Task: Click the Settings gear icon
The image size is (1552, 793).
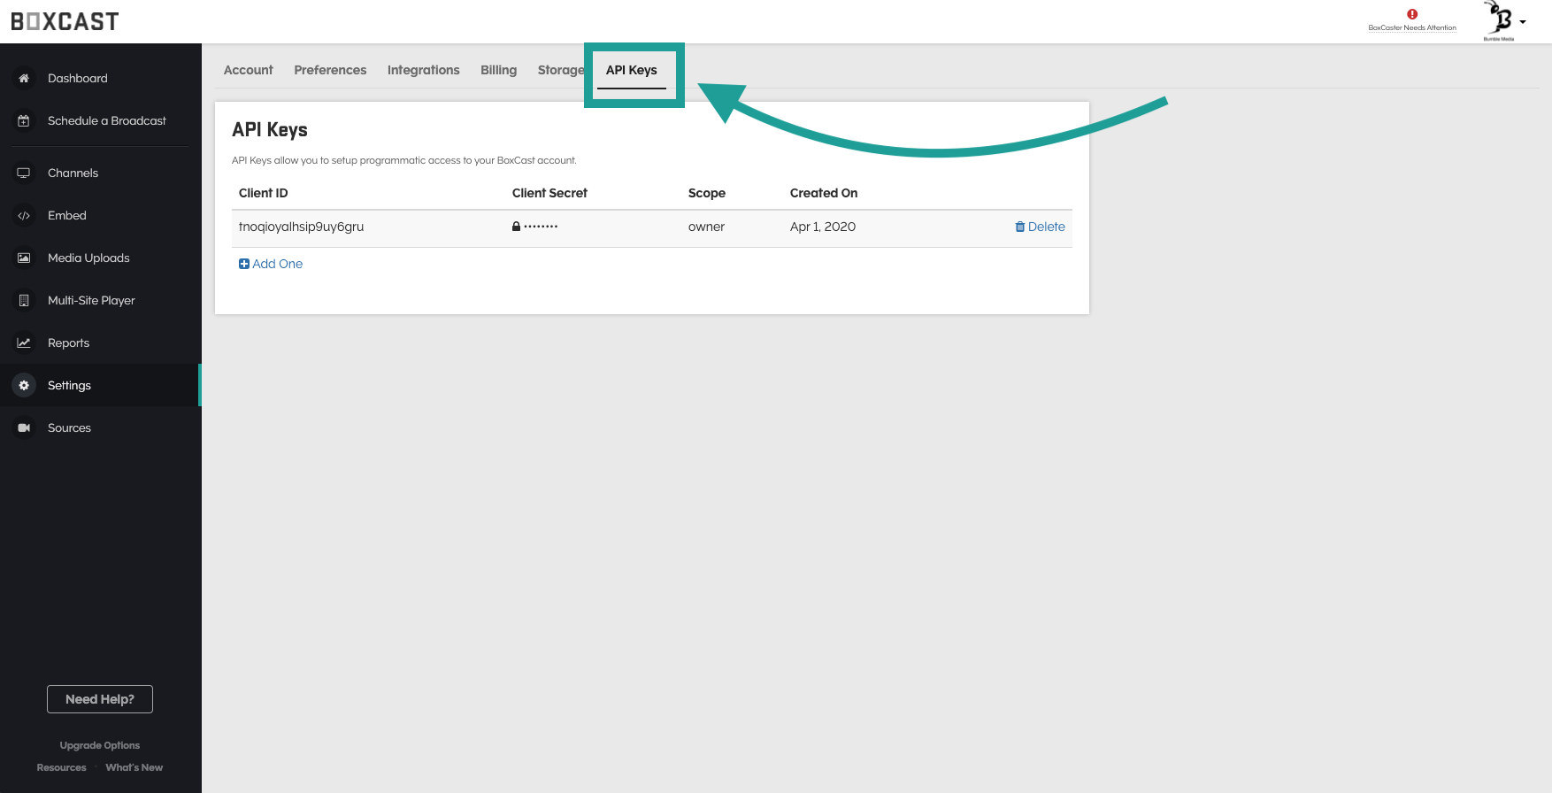Action: [24, 386]
